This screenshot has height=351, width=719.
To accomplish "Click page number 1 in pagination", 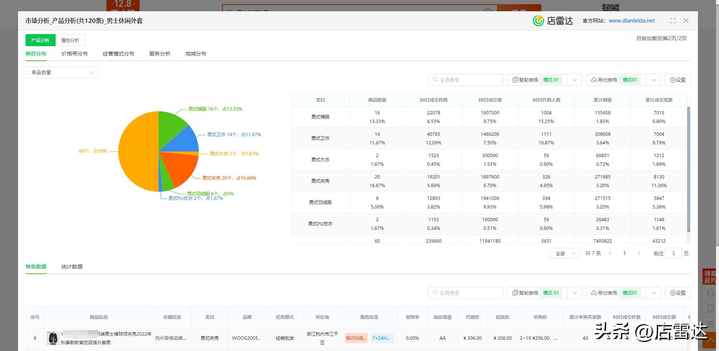I will tap(624, 253).
